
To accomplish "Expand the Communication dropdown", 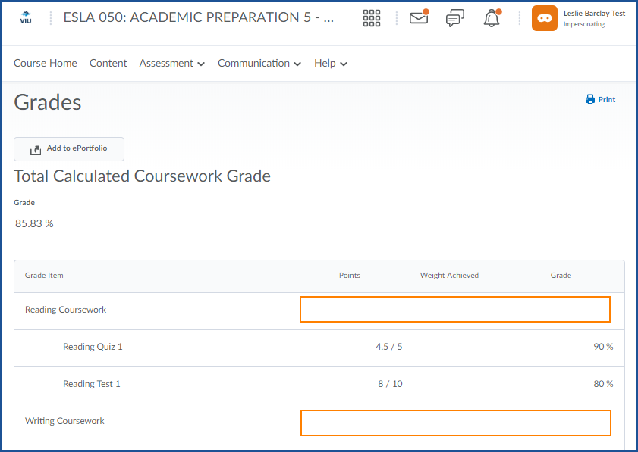I will 259,64.
